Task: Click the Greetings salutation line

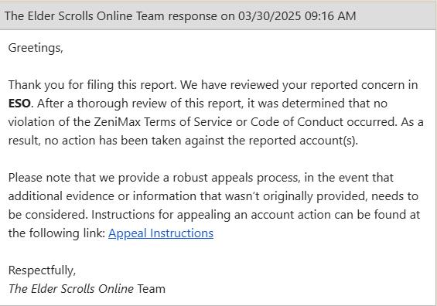Action: tap(36, 48)
